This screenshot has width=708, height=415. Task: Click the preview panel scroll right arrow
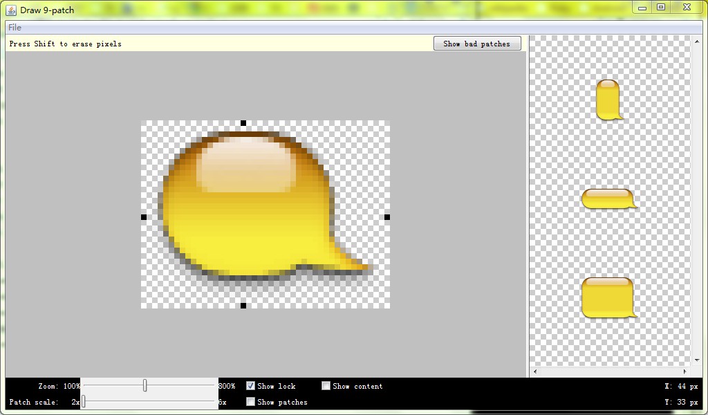point(685,371)
